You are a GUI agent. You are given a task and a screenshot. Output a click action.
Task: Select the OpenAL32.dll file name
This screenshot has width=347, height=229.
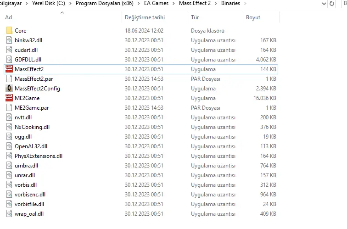(x=31, y=146)
